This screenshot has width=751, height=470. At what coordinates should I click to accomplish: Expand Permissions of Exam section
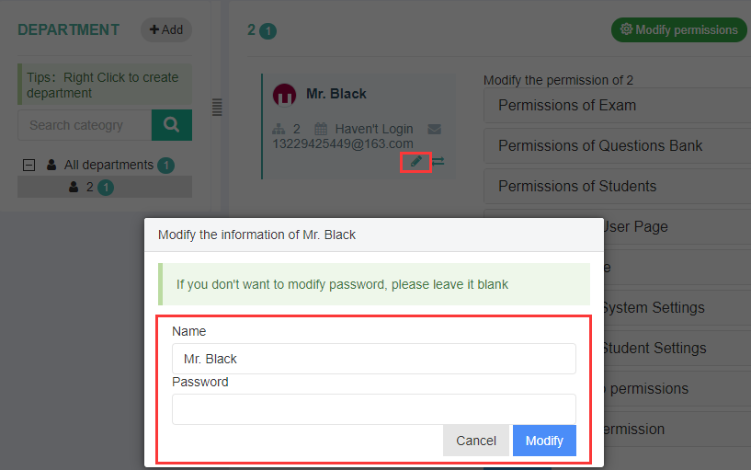(x=618, y=106)
